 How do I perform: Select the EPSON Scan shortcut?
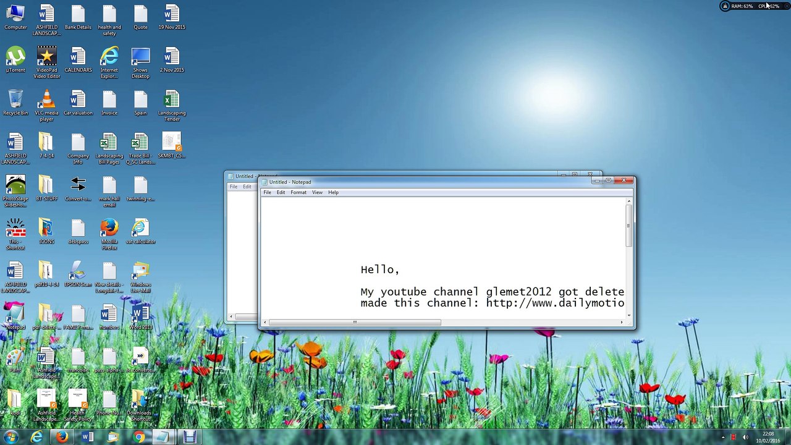tap(78, 274)
